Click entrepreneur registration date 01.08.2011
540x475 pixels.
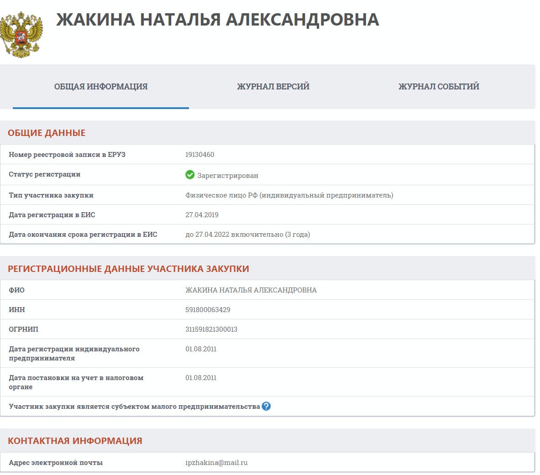(201, 349)
